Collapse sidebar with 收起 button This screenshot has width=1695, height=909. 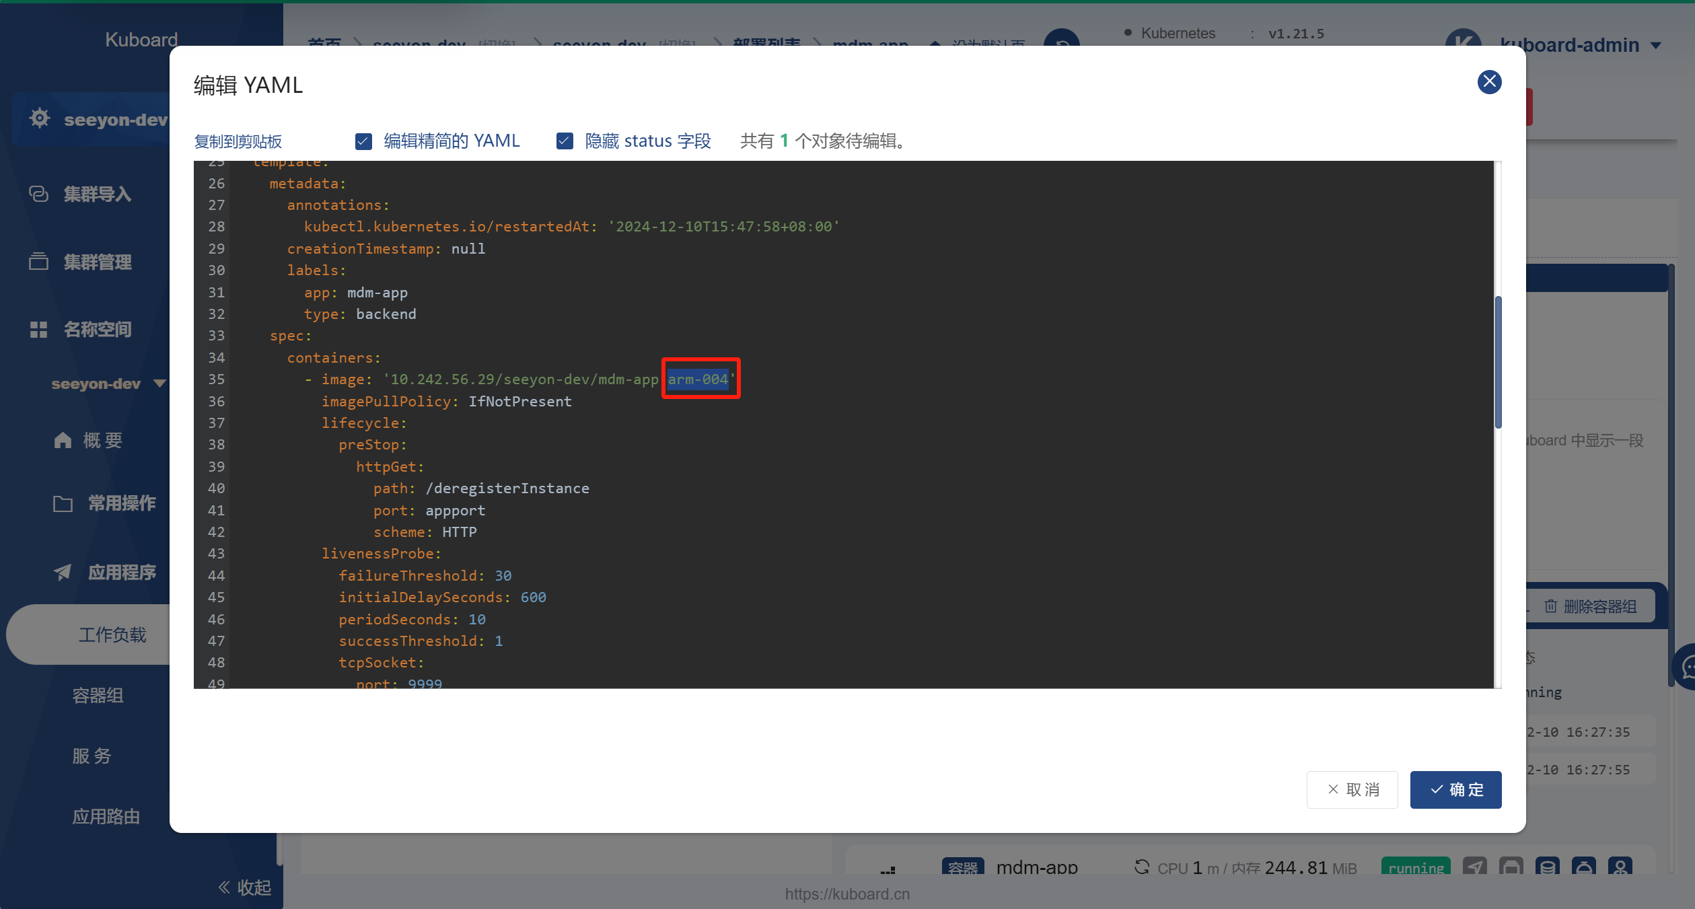245,887
